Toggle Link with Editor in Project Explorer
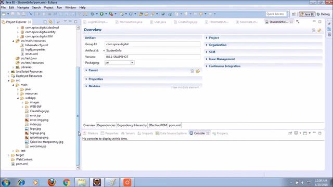Image resolution: width=333 pixels, height=187 pixels. coord(50,22)
